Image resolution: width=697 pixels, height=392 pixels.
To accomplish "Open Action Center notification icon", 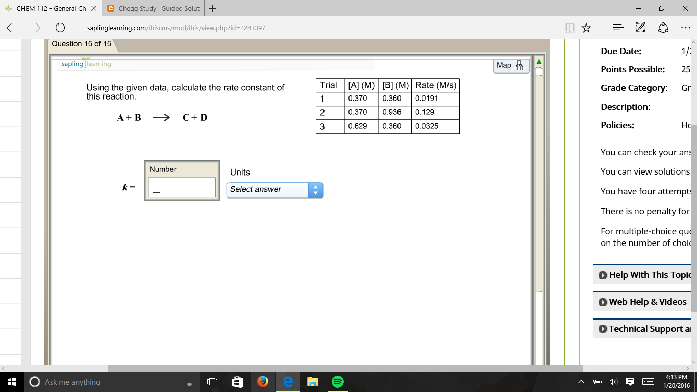I will [x=630, y=381].
